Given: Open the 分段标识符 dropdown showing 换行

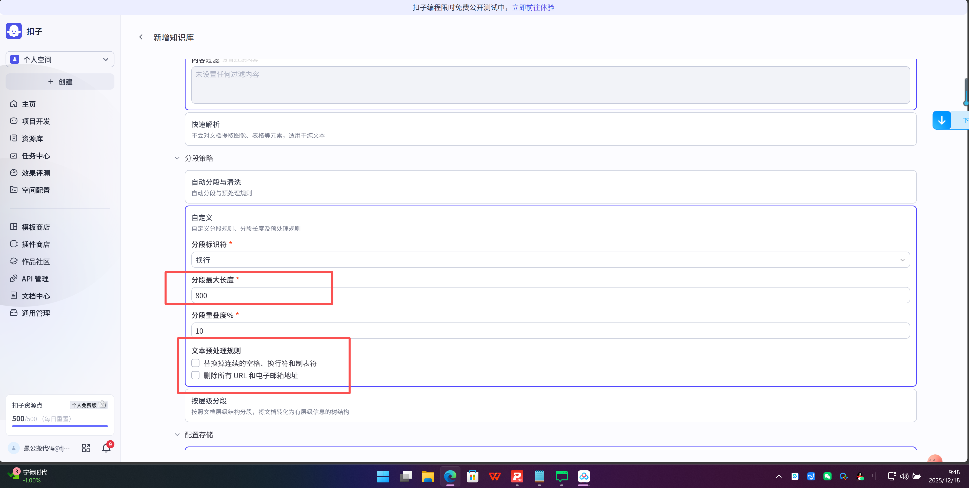Looking at the screenshot, I should 550,260.
